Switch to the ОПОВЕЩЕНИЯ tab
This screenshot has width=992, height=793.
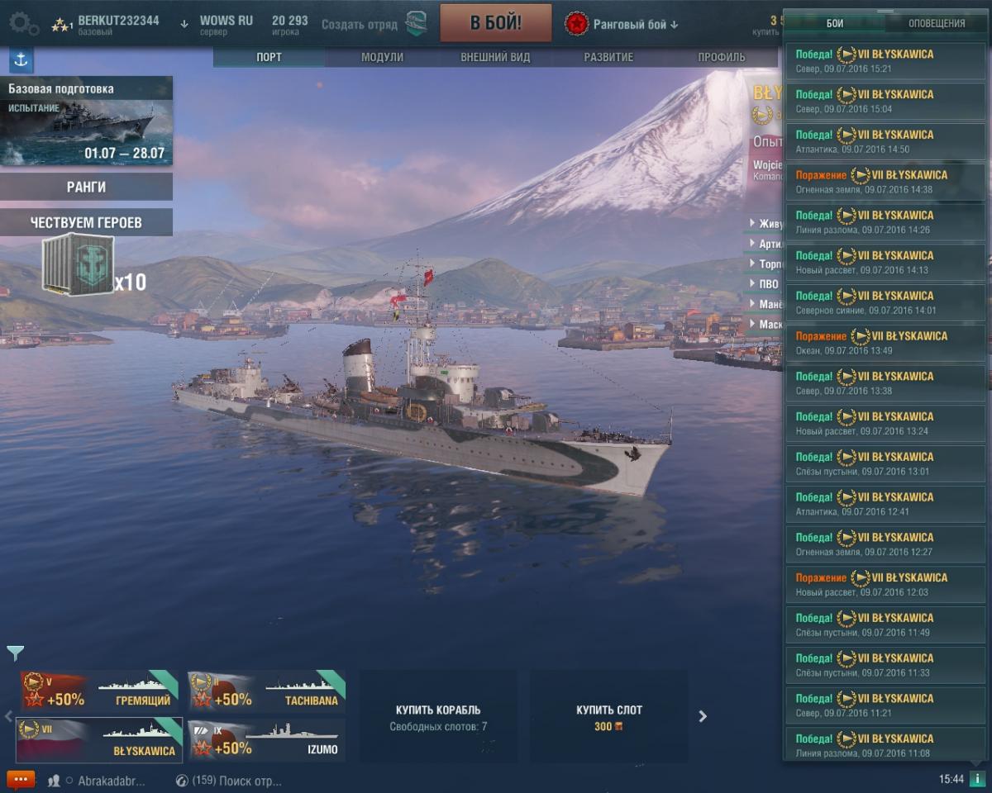pos(936,23)
